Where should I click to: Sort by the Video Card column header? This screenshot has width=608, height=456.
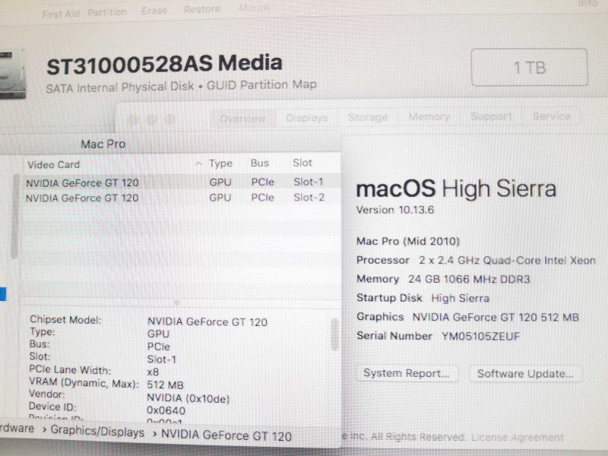(x=53, y=165)
